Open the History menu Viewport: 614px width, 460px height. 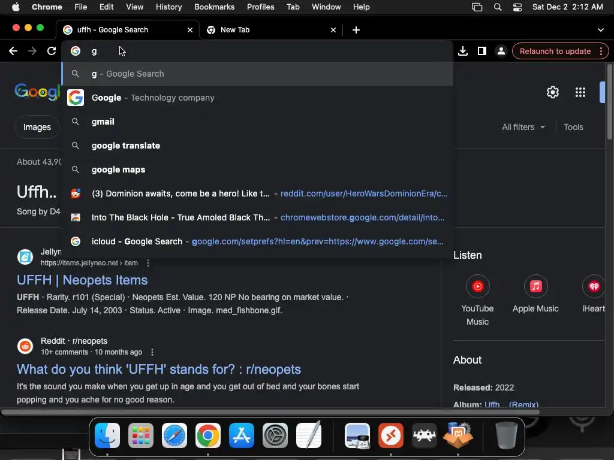pyautogui.click(x=168, y=7)
